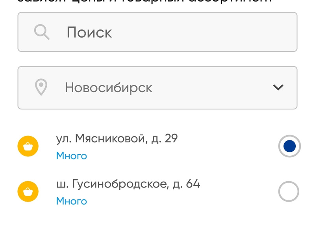Click the Поиск placeholder text
Image resolution: width=315 pixels, height=242 pixels.
click(x=89, y=32)
